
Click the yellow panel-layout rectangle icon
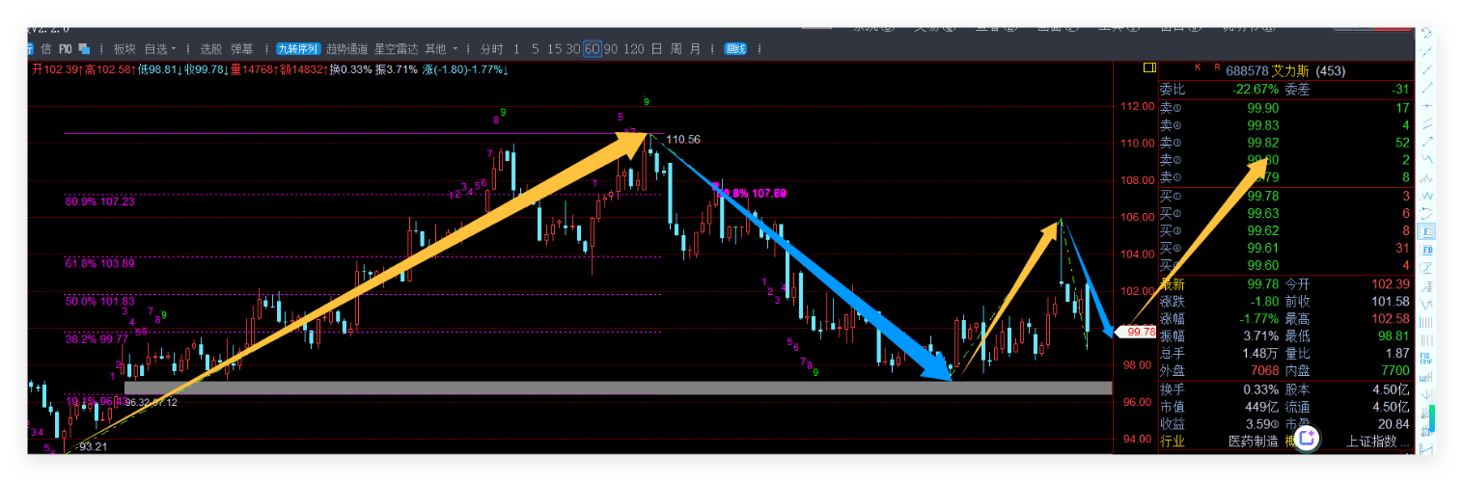click(1149, 67)
